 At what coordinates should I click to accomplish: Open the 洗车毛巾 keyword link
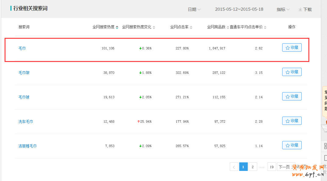click(26, 121)
